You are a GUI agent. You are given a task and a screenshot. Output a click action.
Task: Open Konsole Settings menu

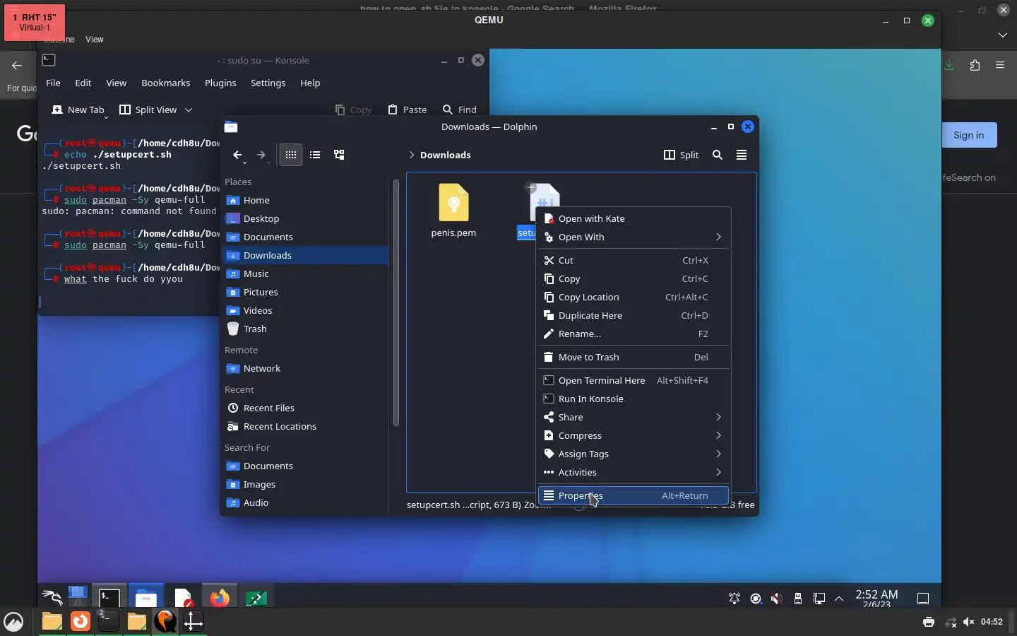[x=268, y=83]
